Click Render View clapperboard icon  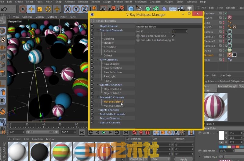tap(103, 9)
